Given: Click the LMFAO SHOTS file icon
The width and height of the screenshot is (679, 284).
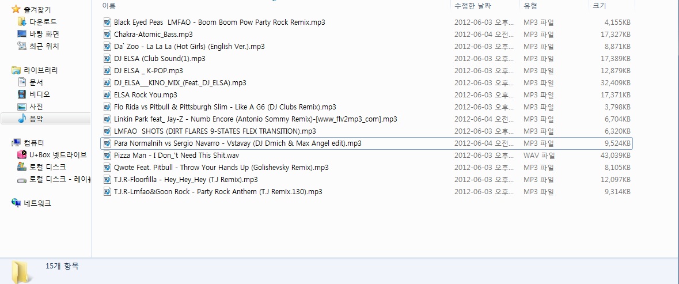Looking at the screenshot, I should tap(107, 131).
